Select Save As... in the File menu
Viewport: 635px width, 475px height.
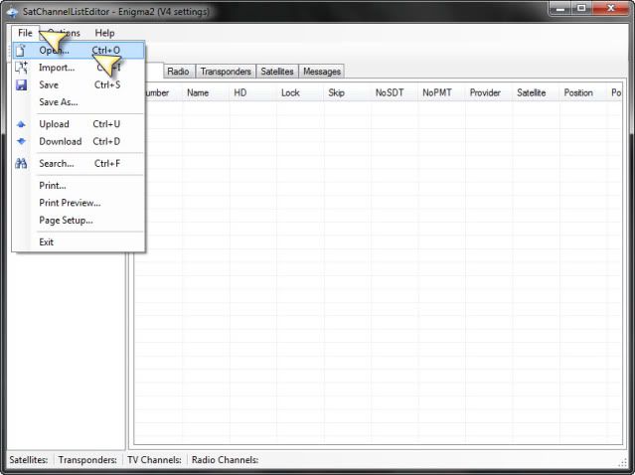(x=79, y=102)
